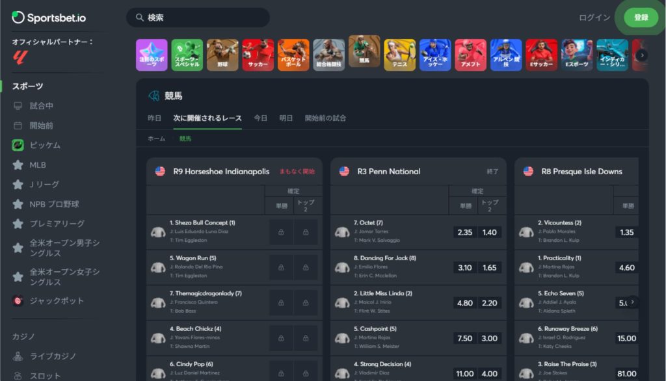Click the ホーム breadcrumb link

[x=156, y=138]
